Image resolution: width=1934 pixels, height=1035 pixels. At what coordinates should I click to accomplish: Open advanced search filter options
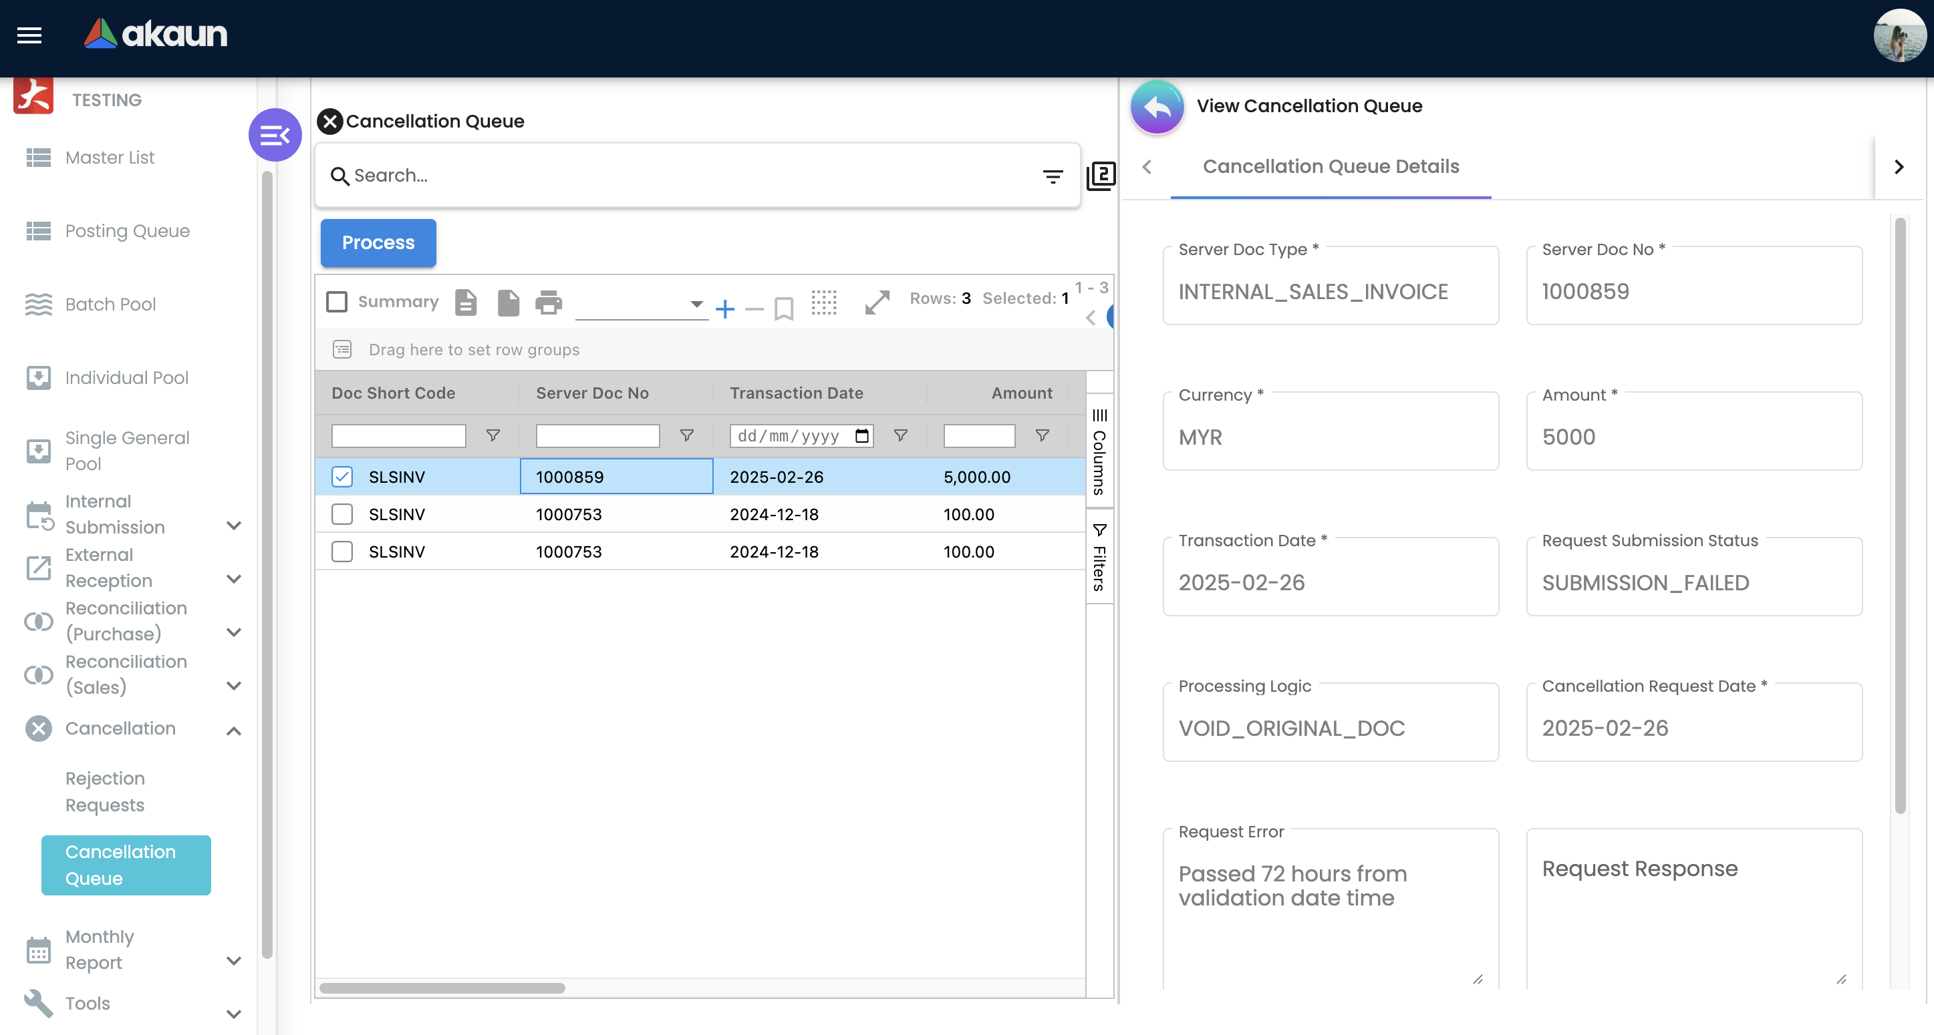pyautogui.click(x=1053, y=176)
